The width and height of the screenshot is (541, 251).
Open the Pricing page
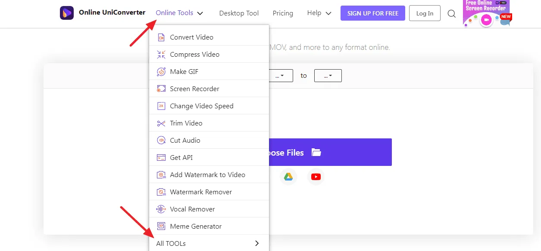[283, 13]
